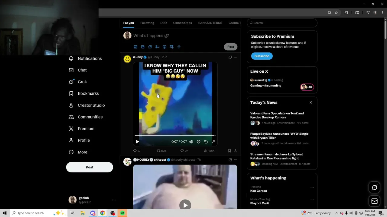387x217 pixels.
Task: View analytics showing 136K views
Action: [209, 151]
